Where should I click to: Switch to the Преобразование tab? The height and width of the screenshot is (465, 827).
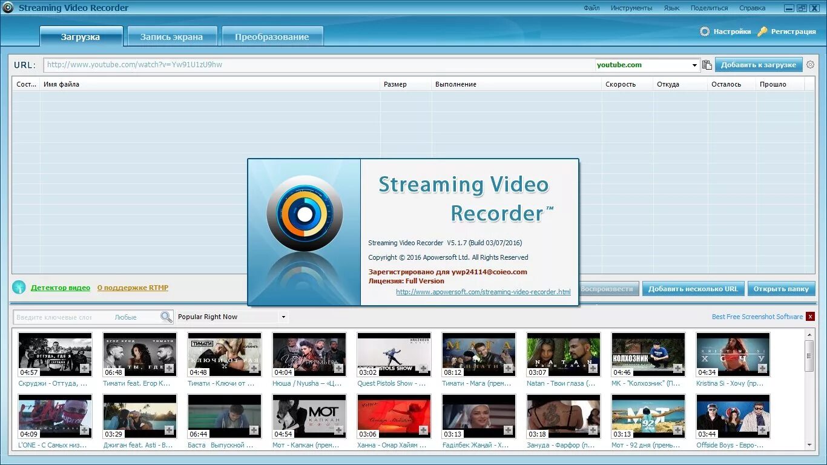[272, 36]
